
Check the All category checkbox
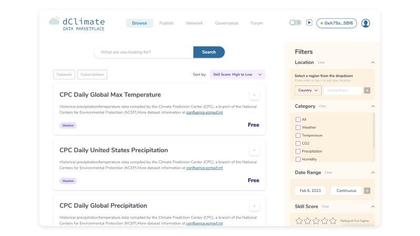coord(298,120)
